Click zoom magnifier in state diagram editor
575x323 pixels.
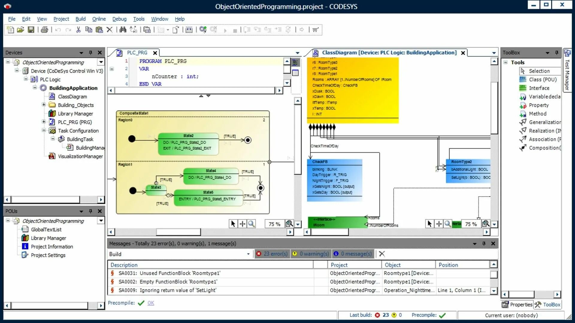click(x=251, y=224)
